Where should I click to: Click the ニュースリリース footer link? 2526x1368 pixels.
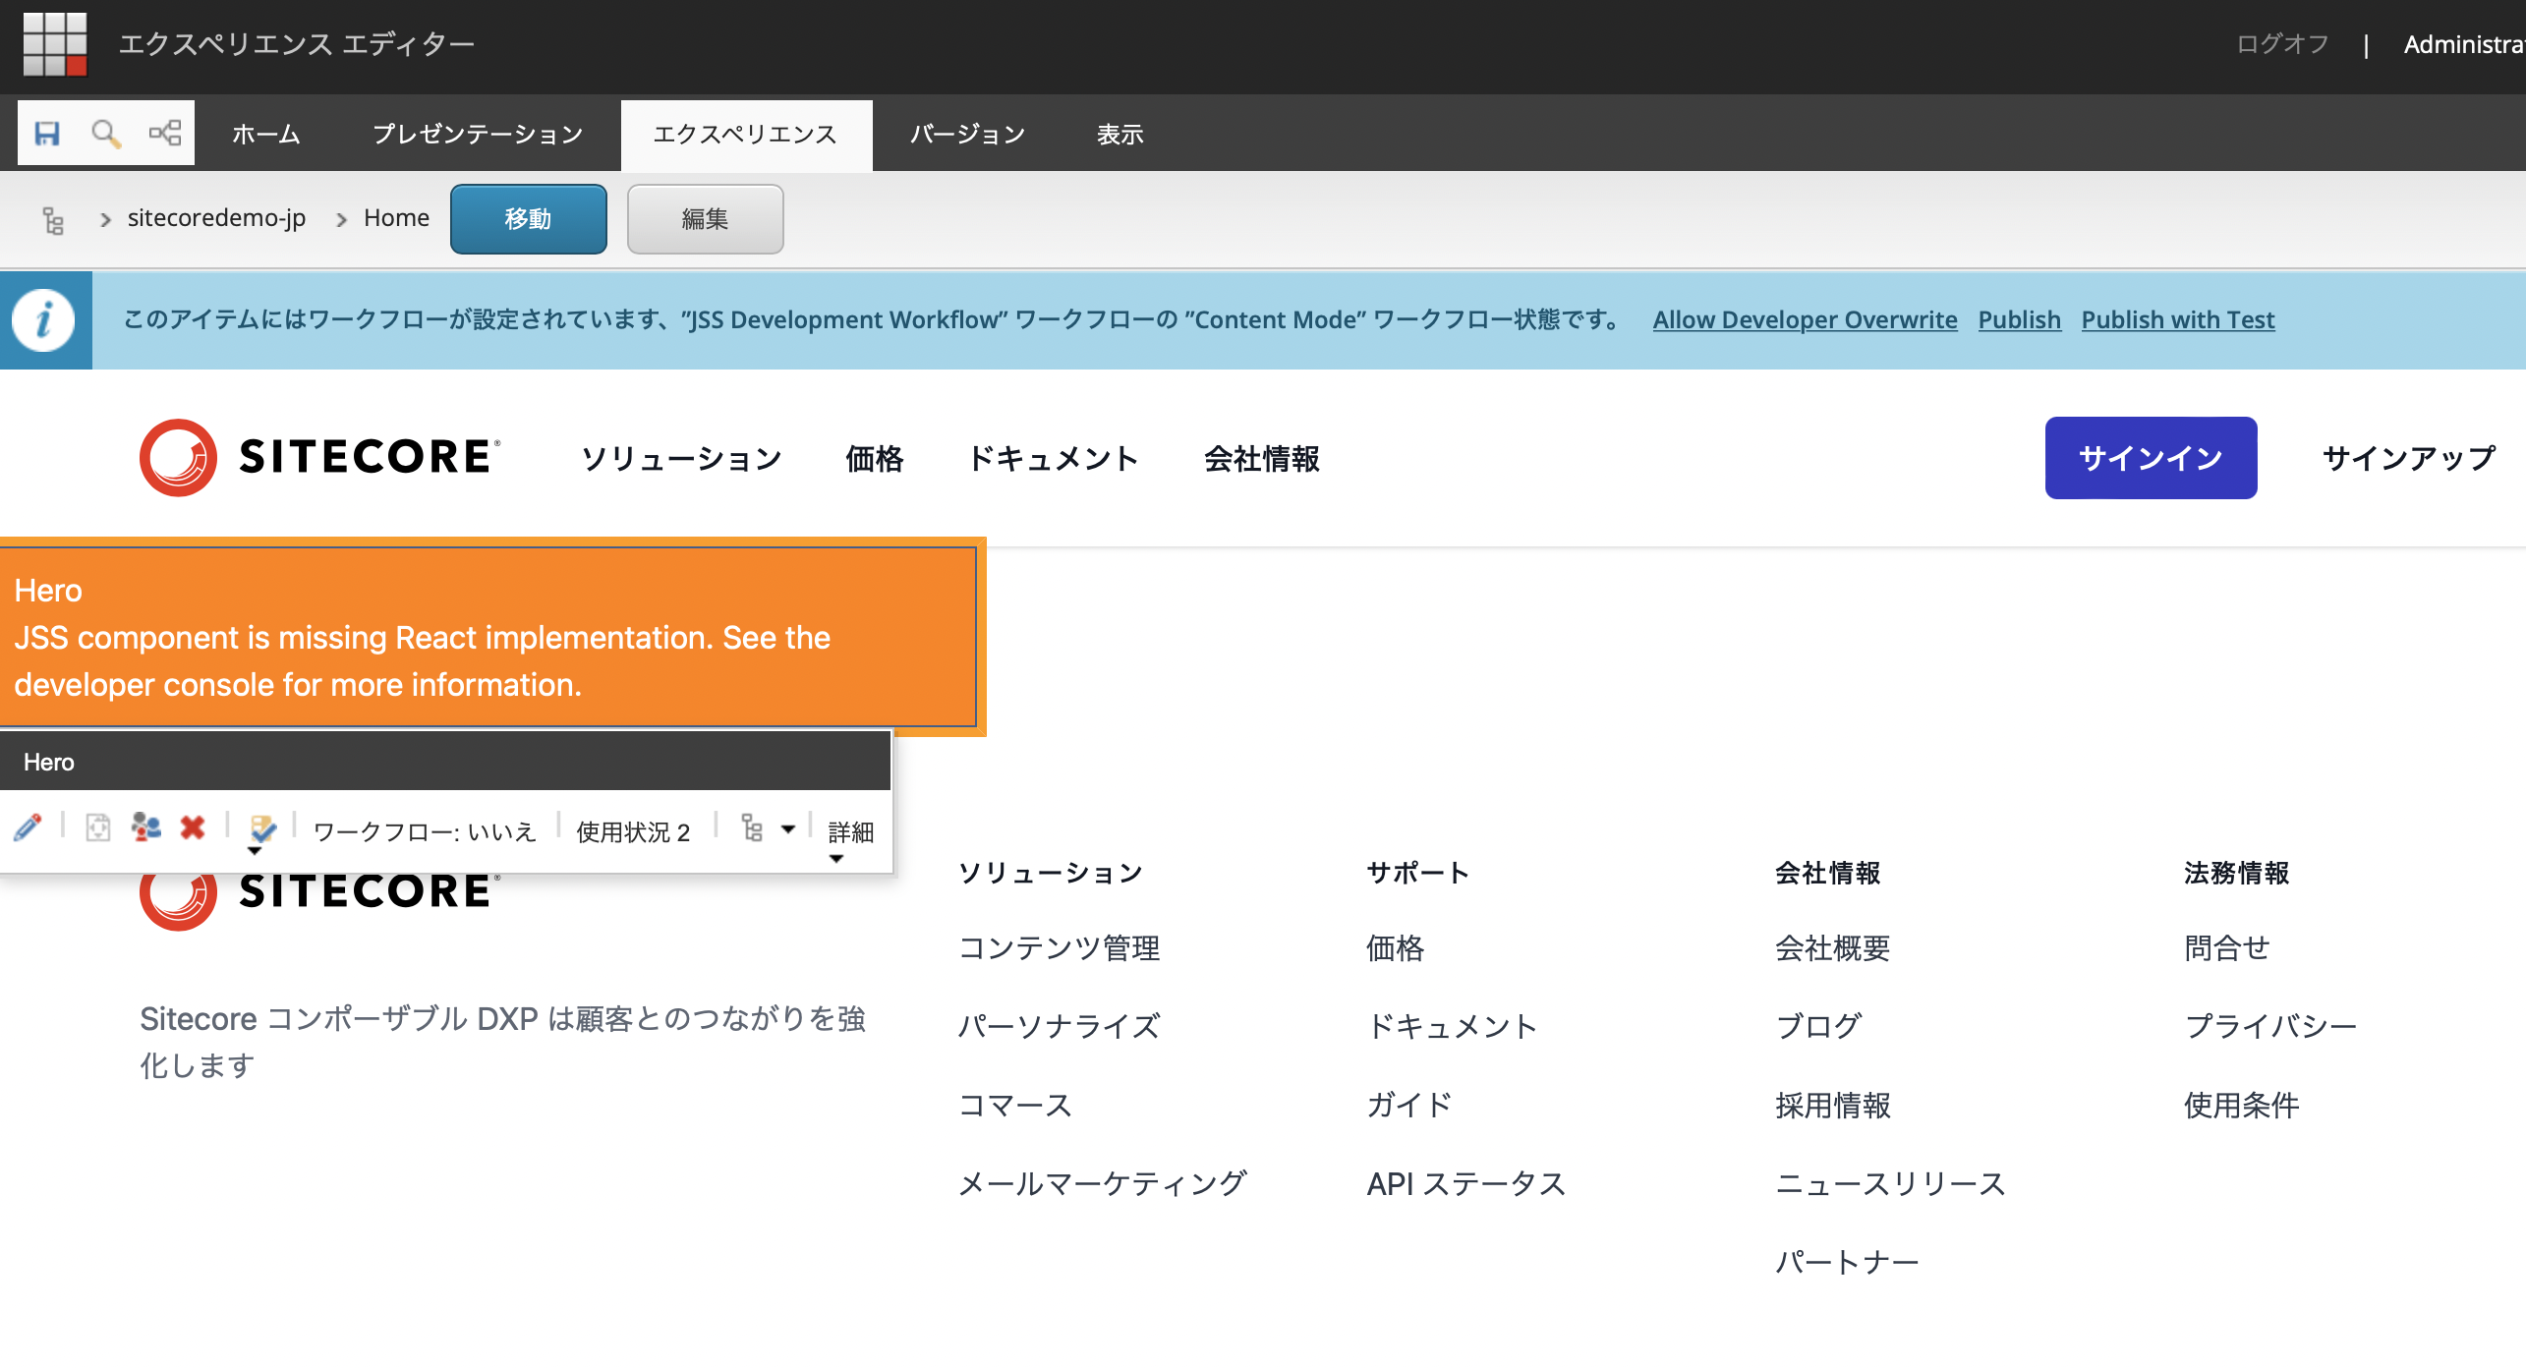pyautogui.click(x=1891, y=1183)
